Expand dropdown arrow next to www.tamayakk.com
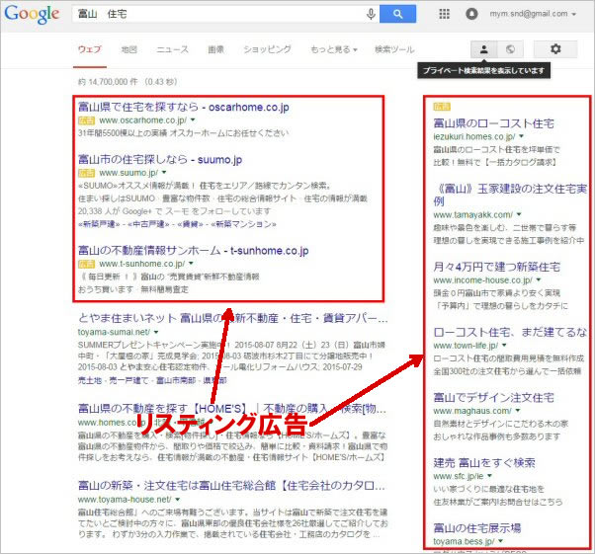The image size is (595, 554). [519, 214]
